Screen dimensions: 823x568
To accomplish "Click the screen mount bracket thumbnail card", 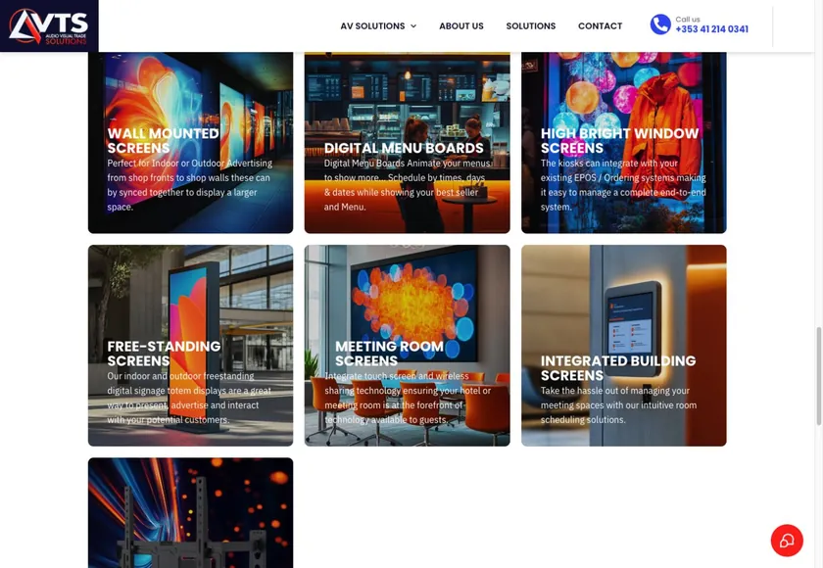I will point(190,513).
